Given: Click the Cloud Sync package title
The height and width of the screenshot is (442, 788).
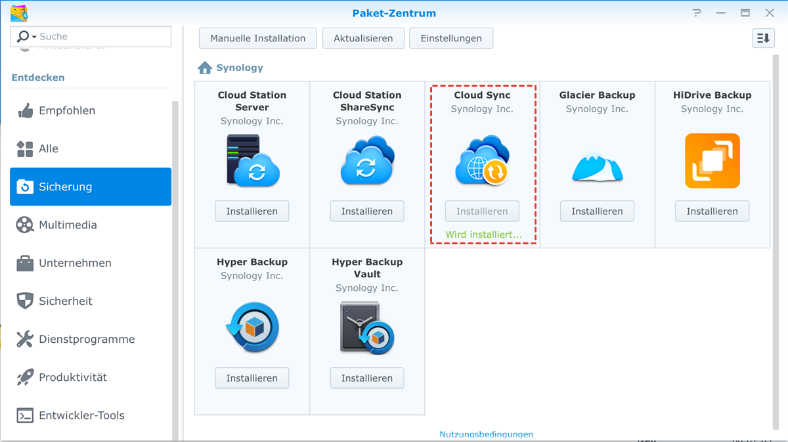Looking at the screenshot, I should click(482, 95).
